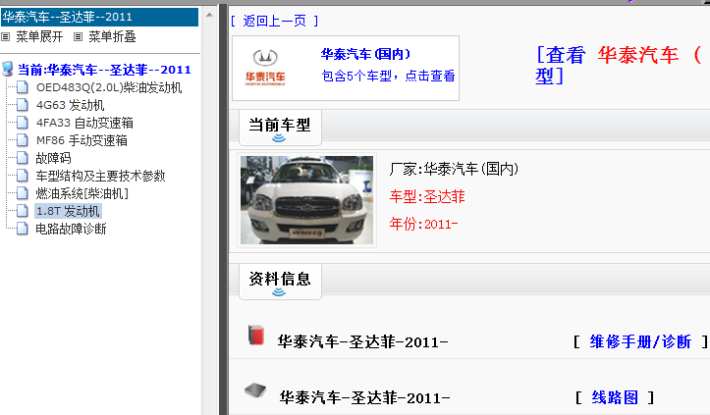Click the title bar 华泰汽车--圣达菲--2011
Image resolution: width=710 pixels, height=415 pixels.
99,17
